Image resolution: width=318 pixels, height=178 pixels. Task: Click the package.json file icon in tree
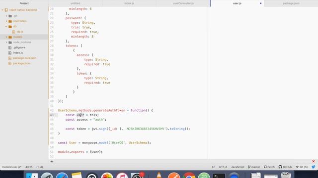pyautogui.click(x=10, y=63)
